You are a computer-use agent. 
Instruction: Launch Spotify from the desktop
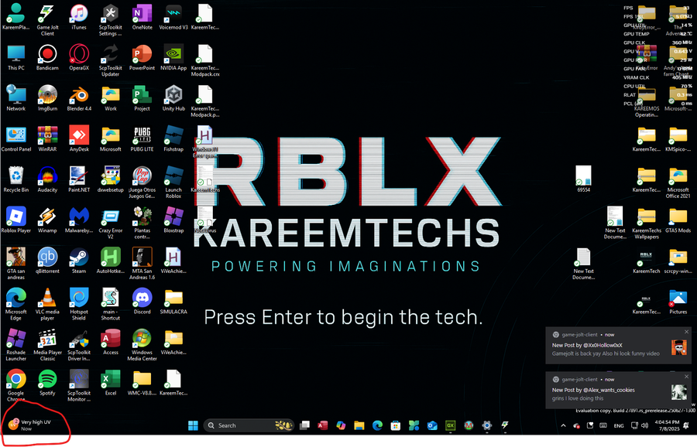tap(47, 383)
